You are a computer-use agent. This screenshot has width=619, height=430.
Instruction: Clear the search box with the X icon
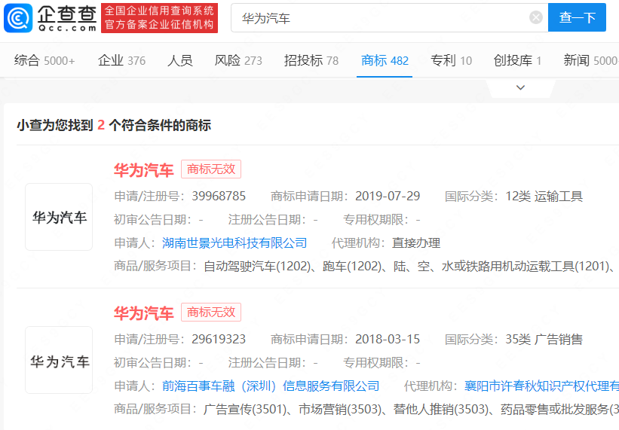[x=536, y=17]
